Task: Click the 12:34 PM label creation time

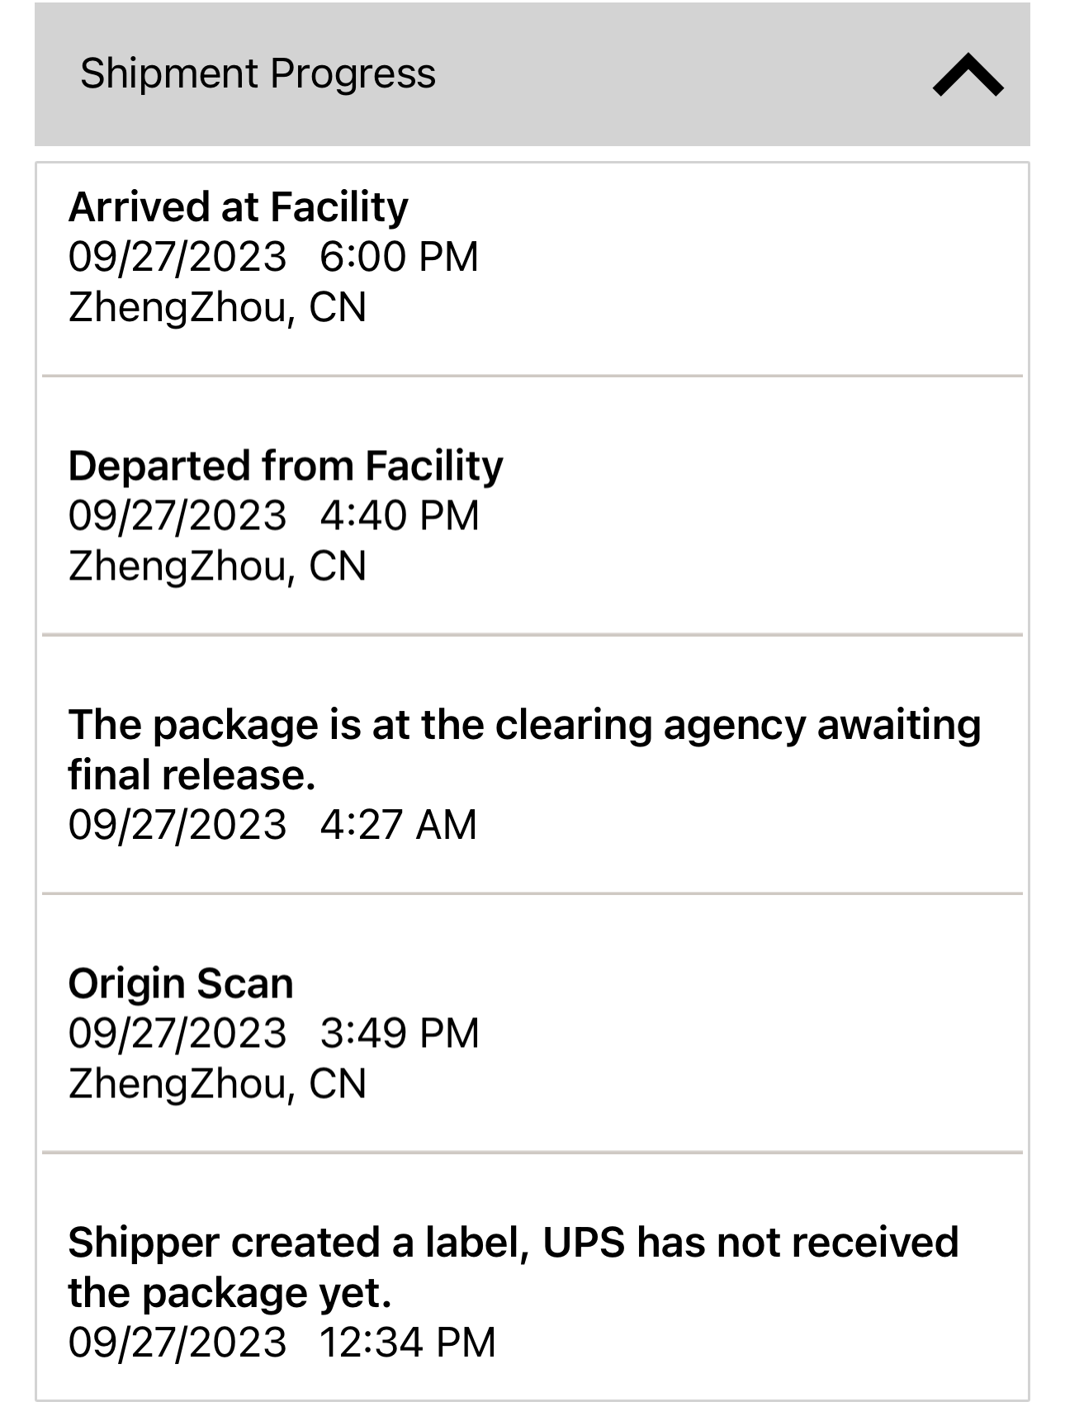Action: [x=408, y=1343]
